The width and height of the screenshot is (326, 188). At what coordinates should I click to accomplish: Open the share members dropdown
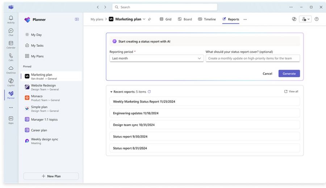pyautogui.click(x=305, y=19)
